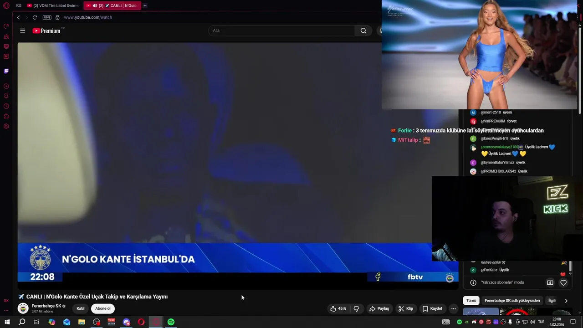Like the video (45 B)

pos(338,308)
